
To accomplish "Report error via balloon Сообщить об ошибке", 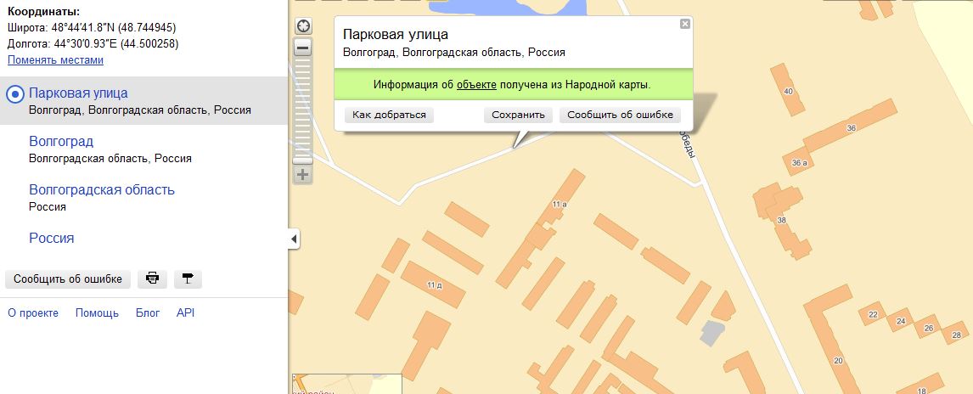I will point(620,115).
